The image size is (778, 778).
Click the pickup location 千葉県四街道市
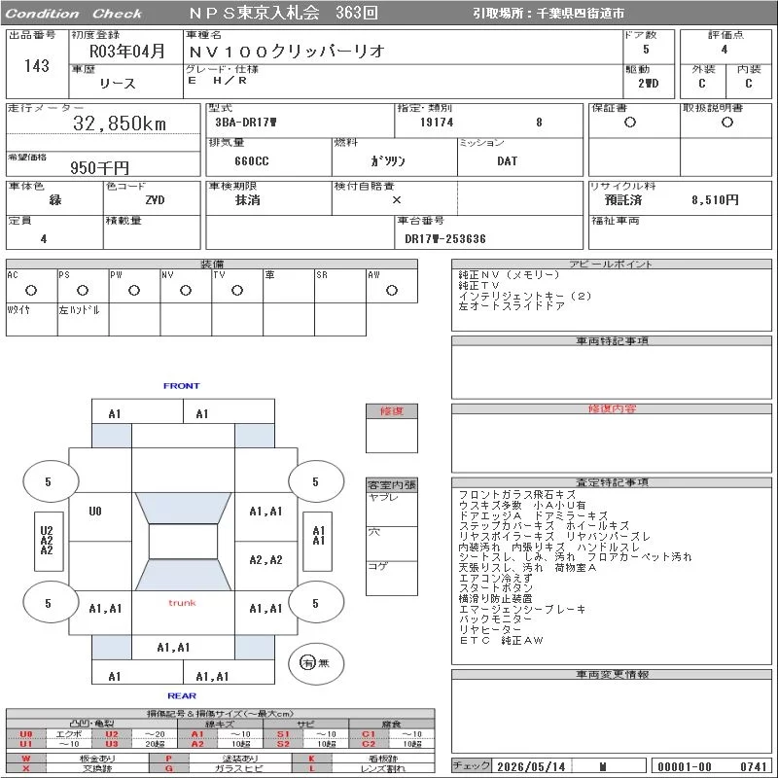581,14
